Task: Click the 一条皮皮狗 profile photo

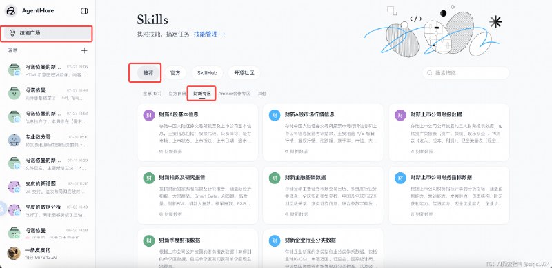Action: [x=14, y=254]
